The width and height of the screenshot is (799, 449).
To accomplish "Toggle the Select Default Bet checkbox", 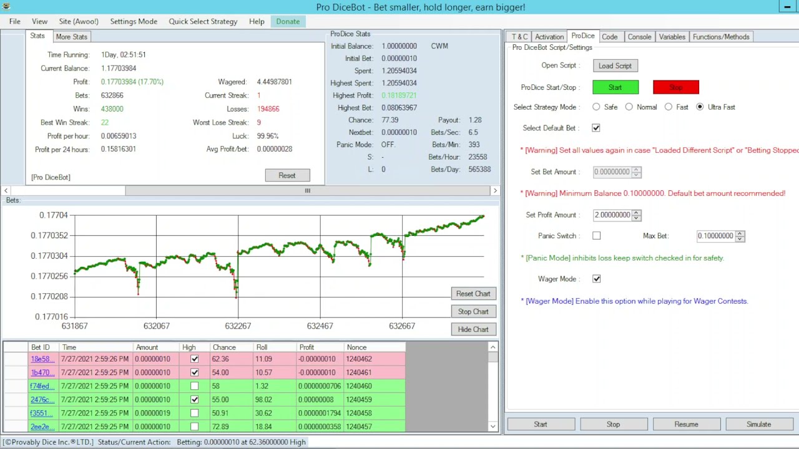I will pyautogui.click(x=596, y=128).
